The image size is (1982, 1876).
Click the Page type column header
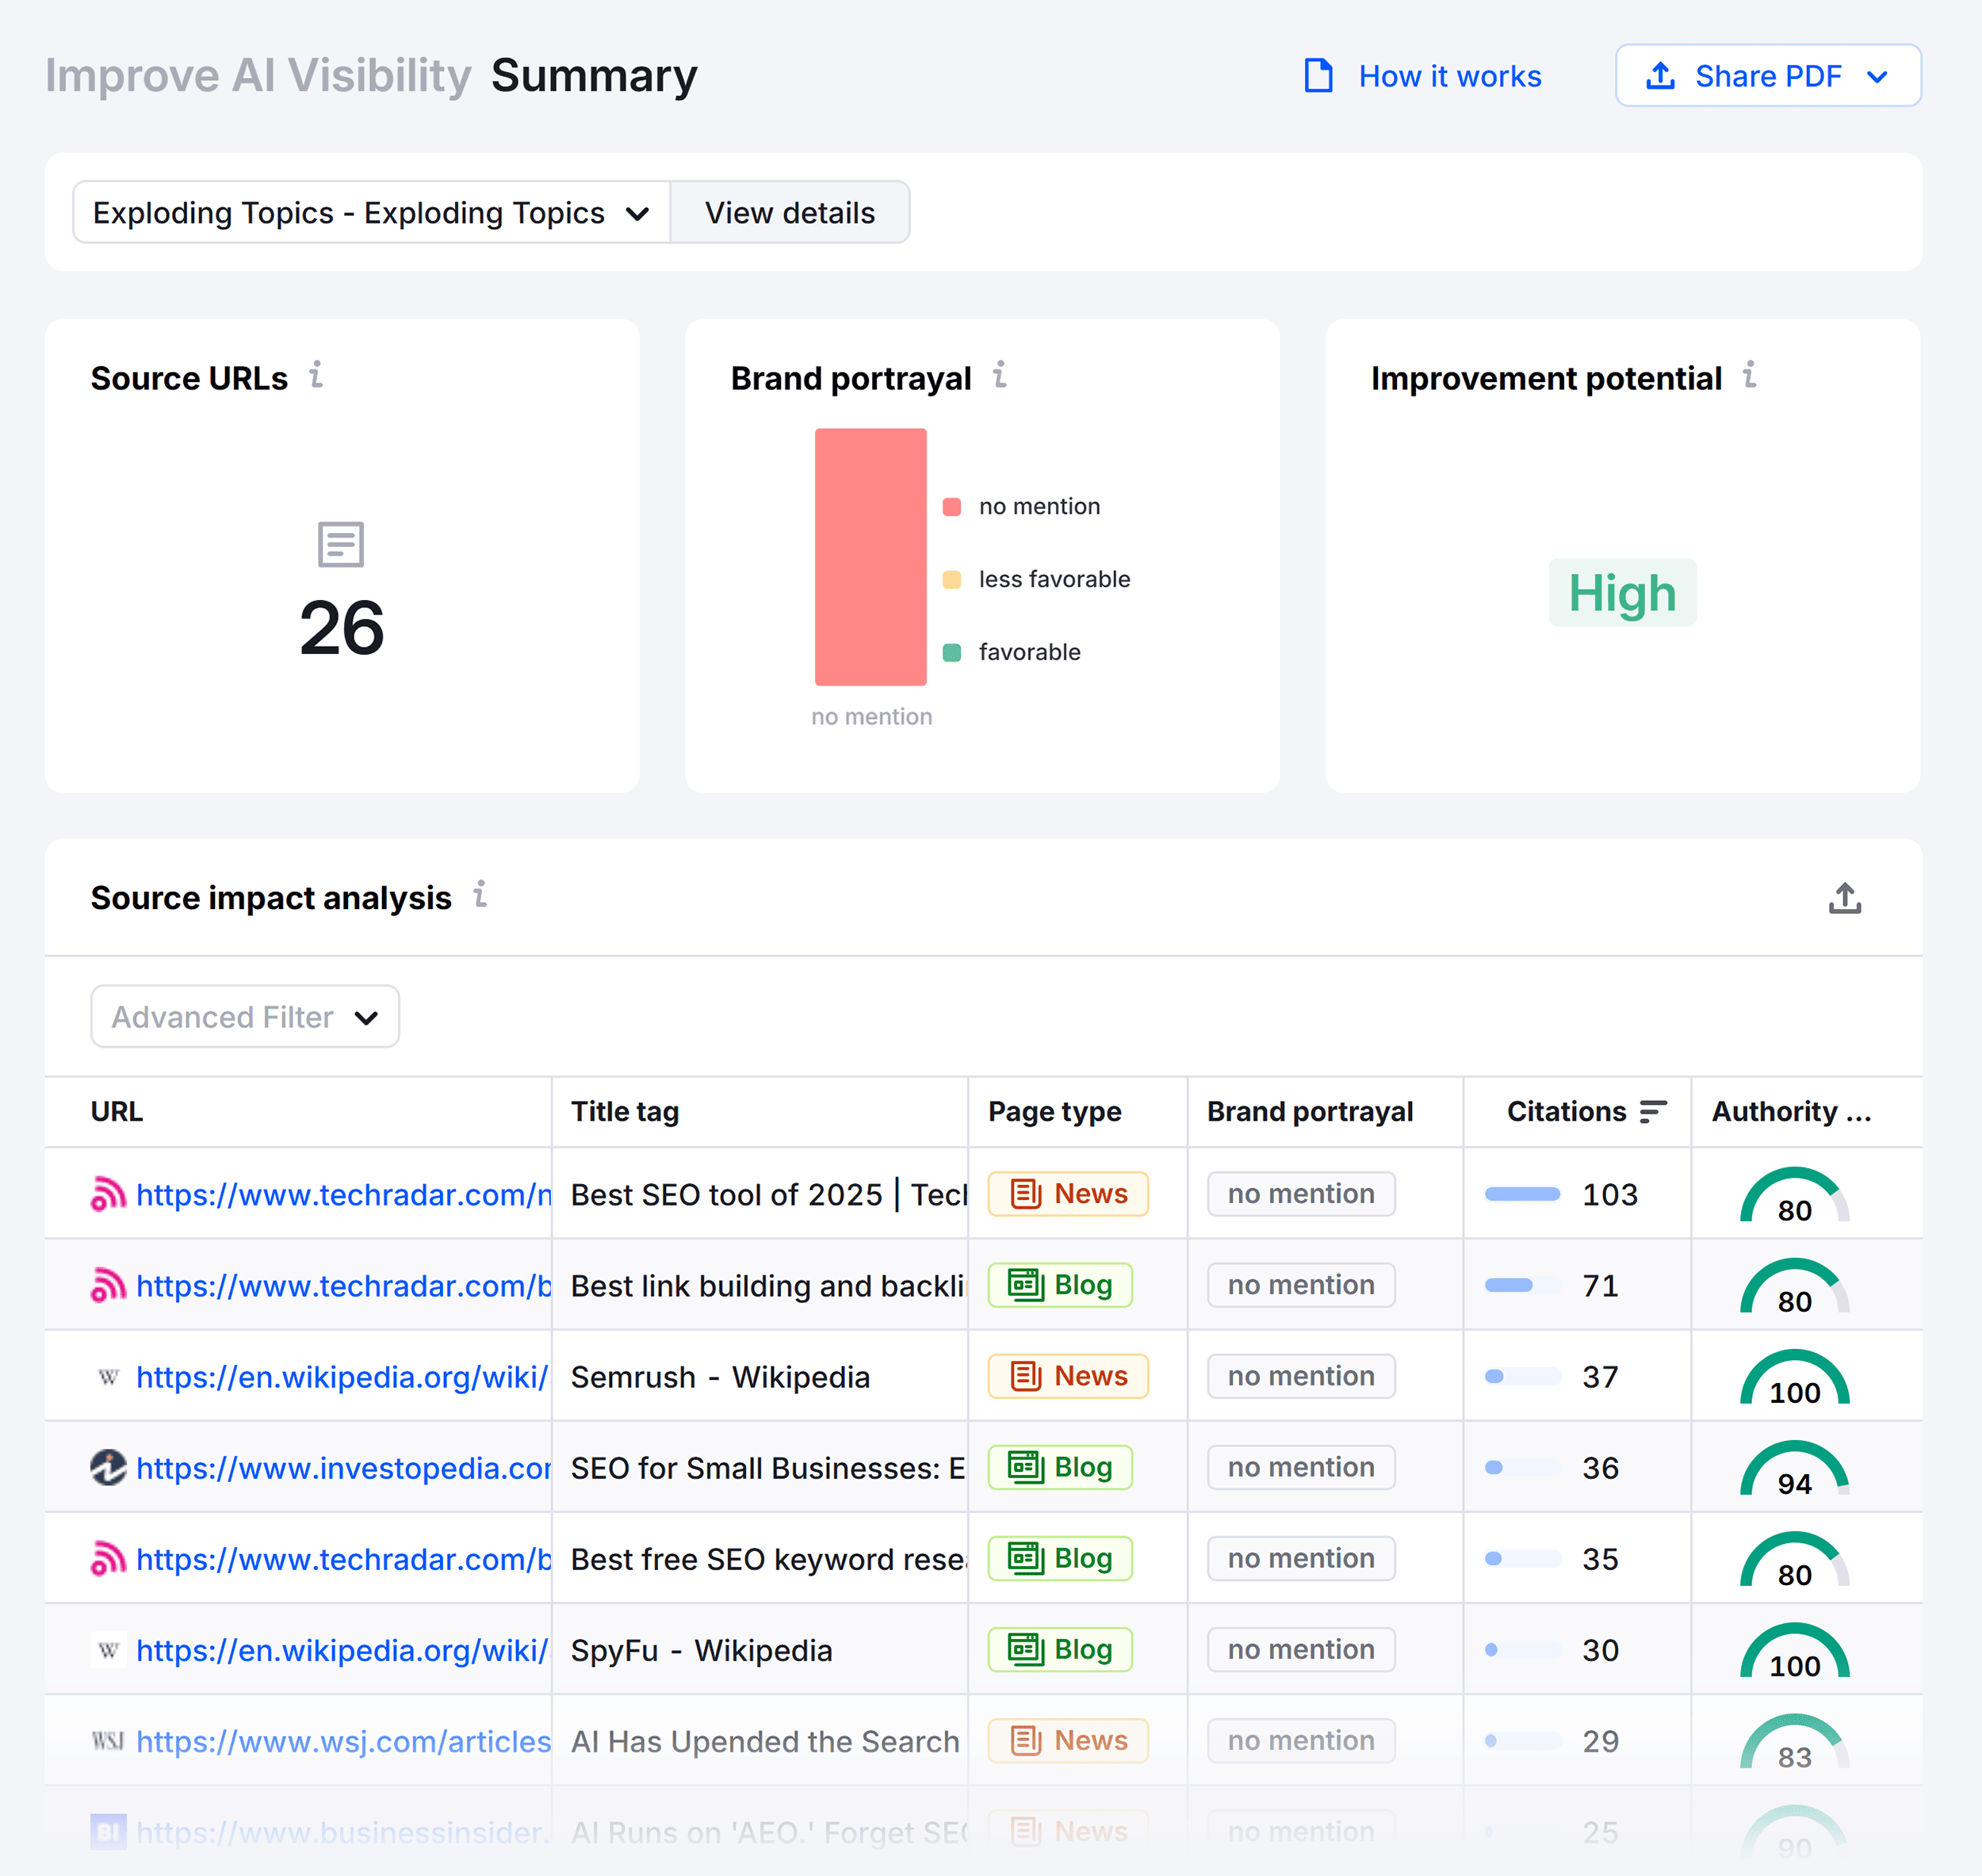point(1054,1112)
